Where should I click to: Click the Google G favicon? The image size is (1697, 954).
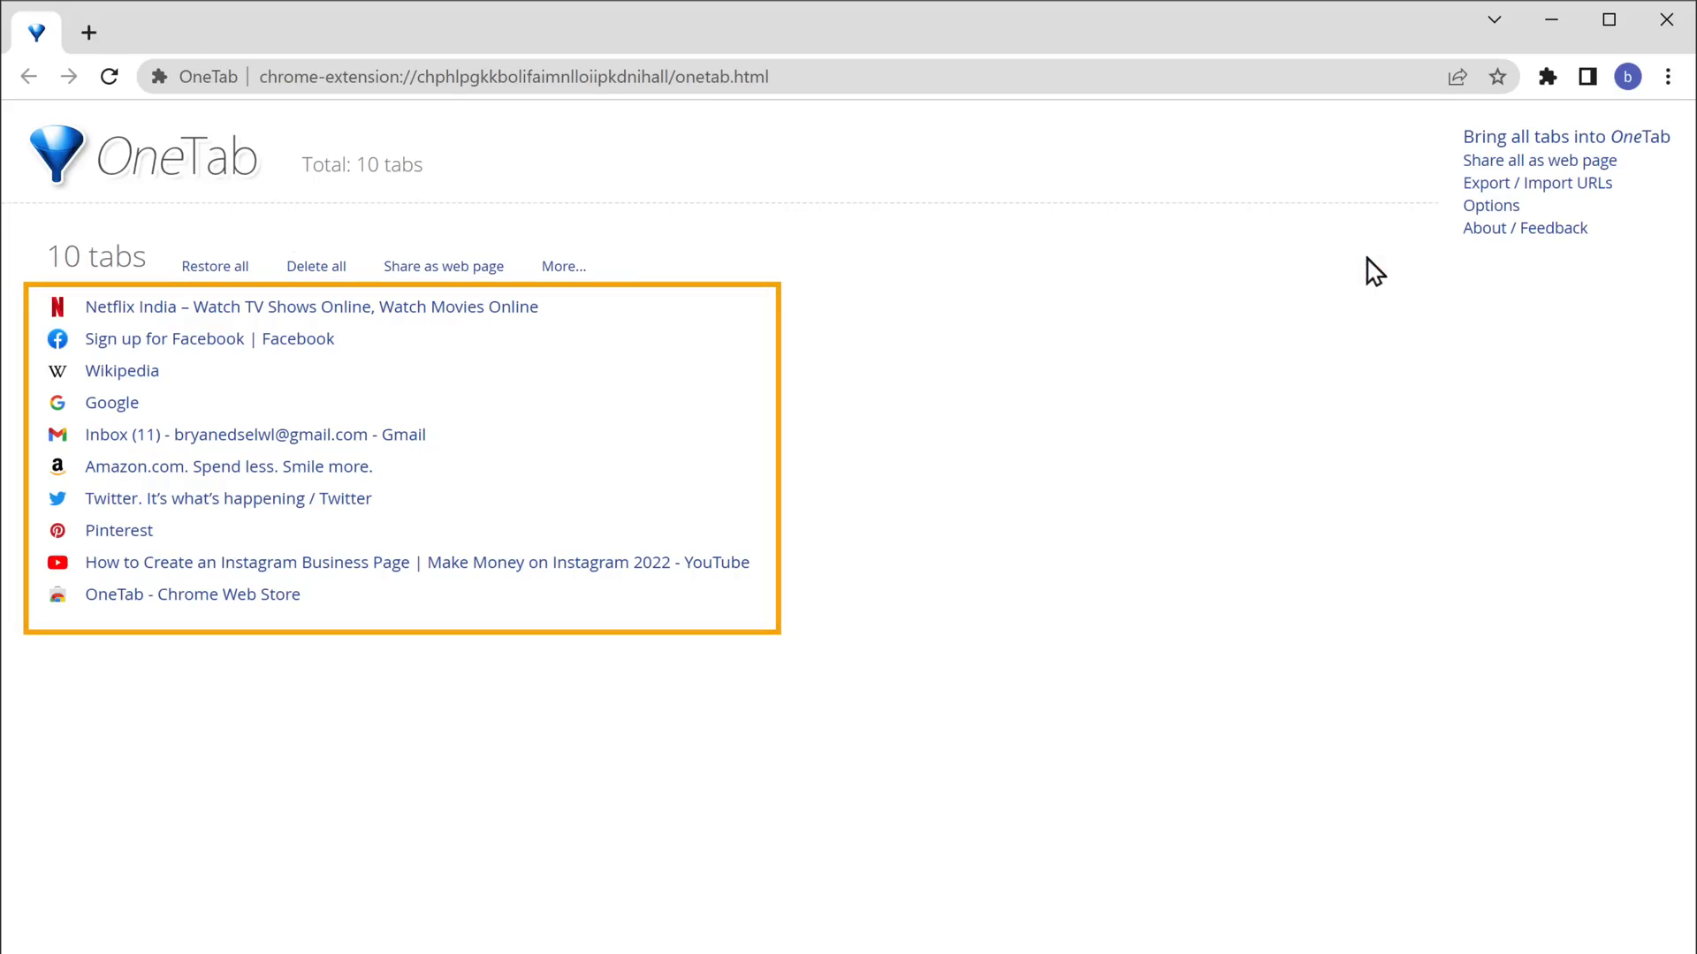click(x=57, y=403)
